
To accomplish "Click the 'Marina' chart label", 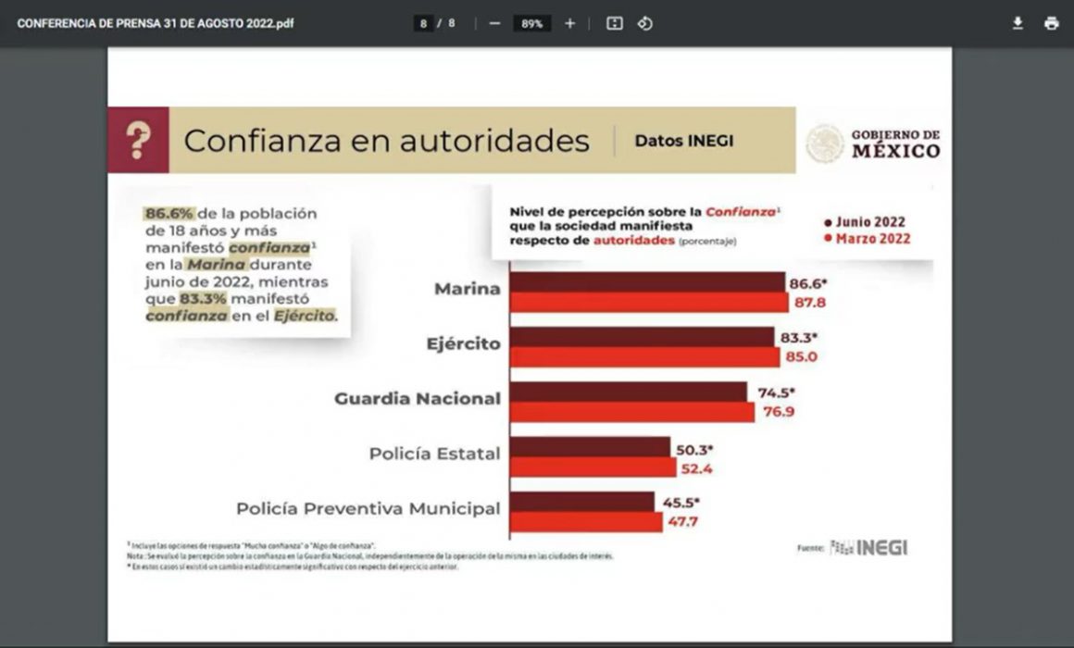I will coord(468,289).
